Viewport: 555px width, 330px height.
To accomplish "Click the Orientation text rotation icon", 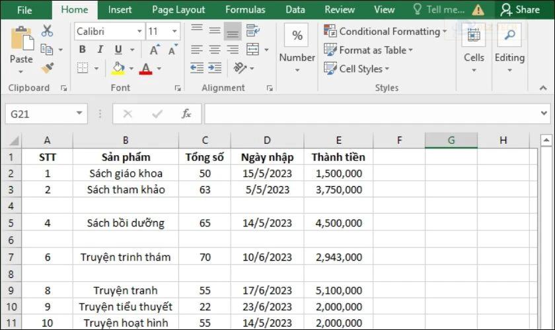I will click(240, 67).
